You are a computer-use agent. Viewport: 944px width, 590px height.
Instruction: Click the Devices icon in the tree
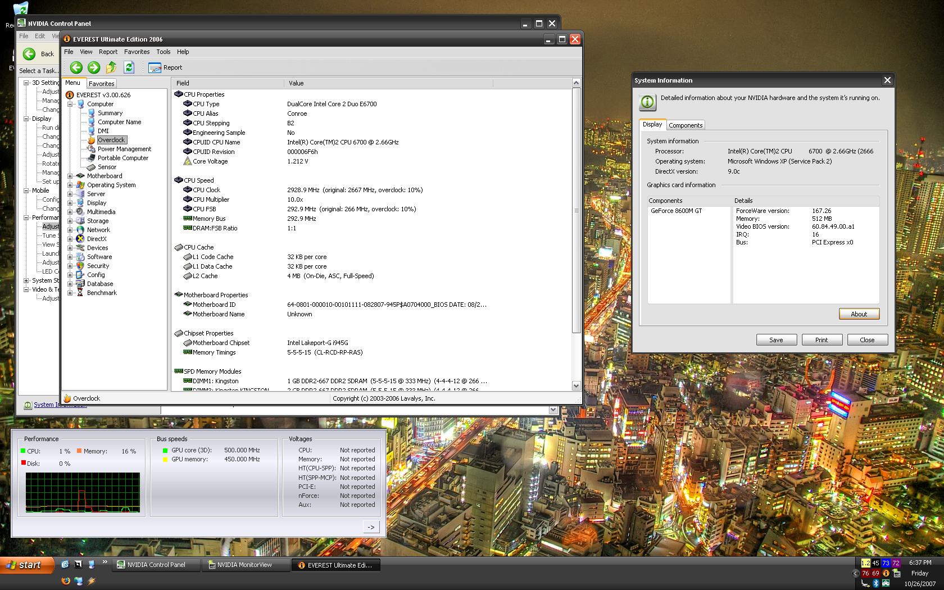coord(80,248)
